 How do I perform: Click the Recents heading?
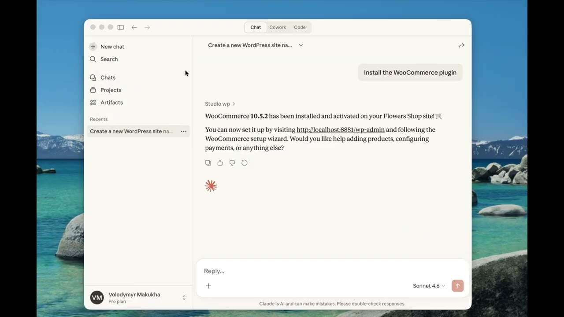click(x=99, y=119)
